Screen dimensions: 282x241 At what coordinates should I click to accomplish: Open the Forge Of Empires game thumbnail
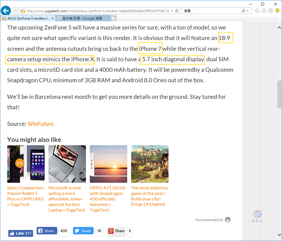click(150, 164)
